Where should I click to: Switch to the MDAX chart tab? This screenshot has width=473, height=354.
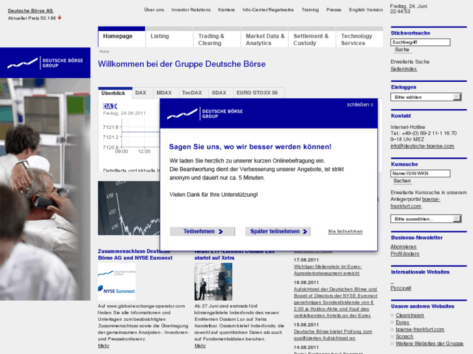[x=166, y=93]
